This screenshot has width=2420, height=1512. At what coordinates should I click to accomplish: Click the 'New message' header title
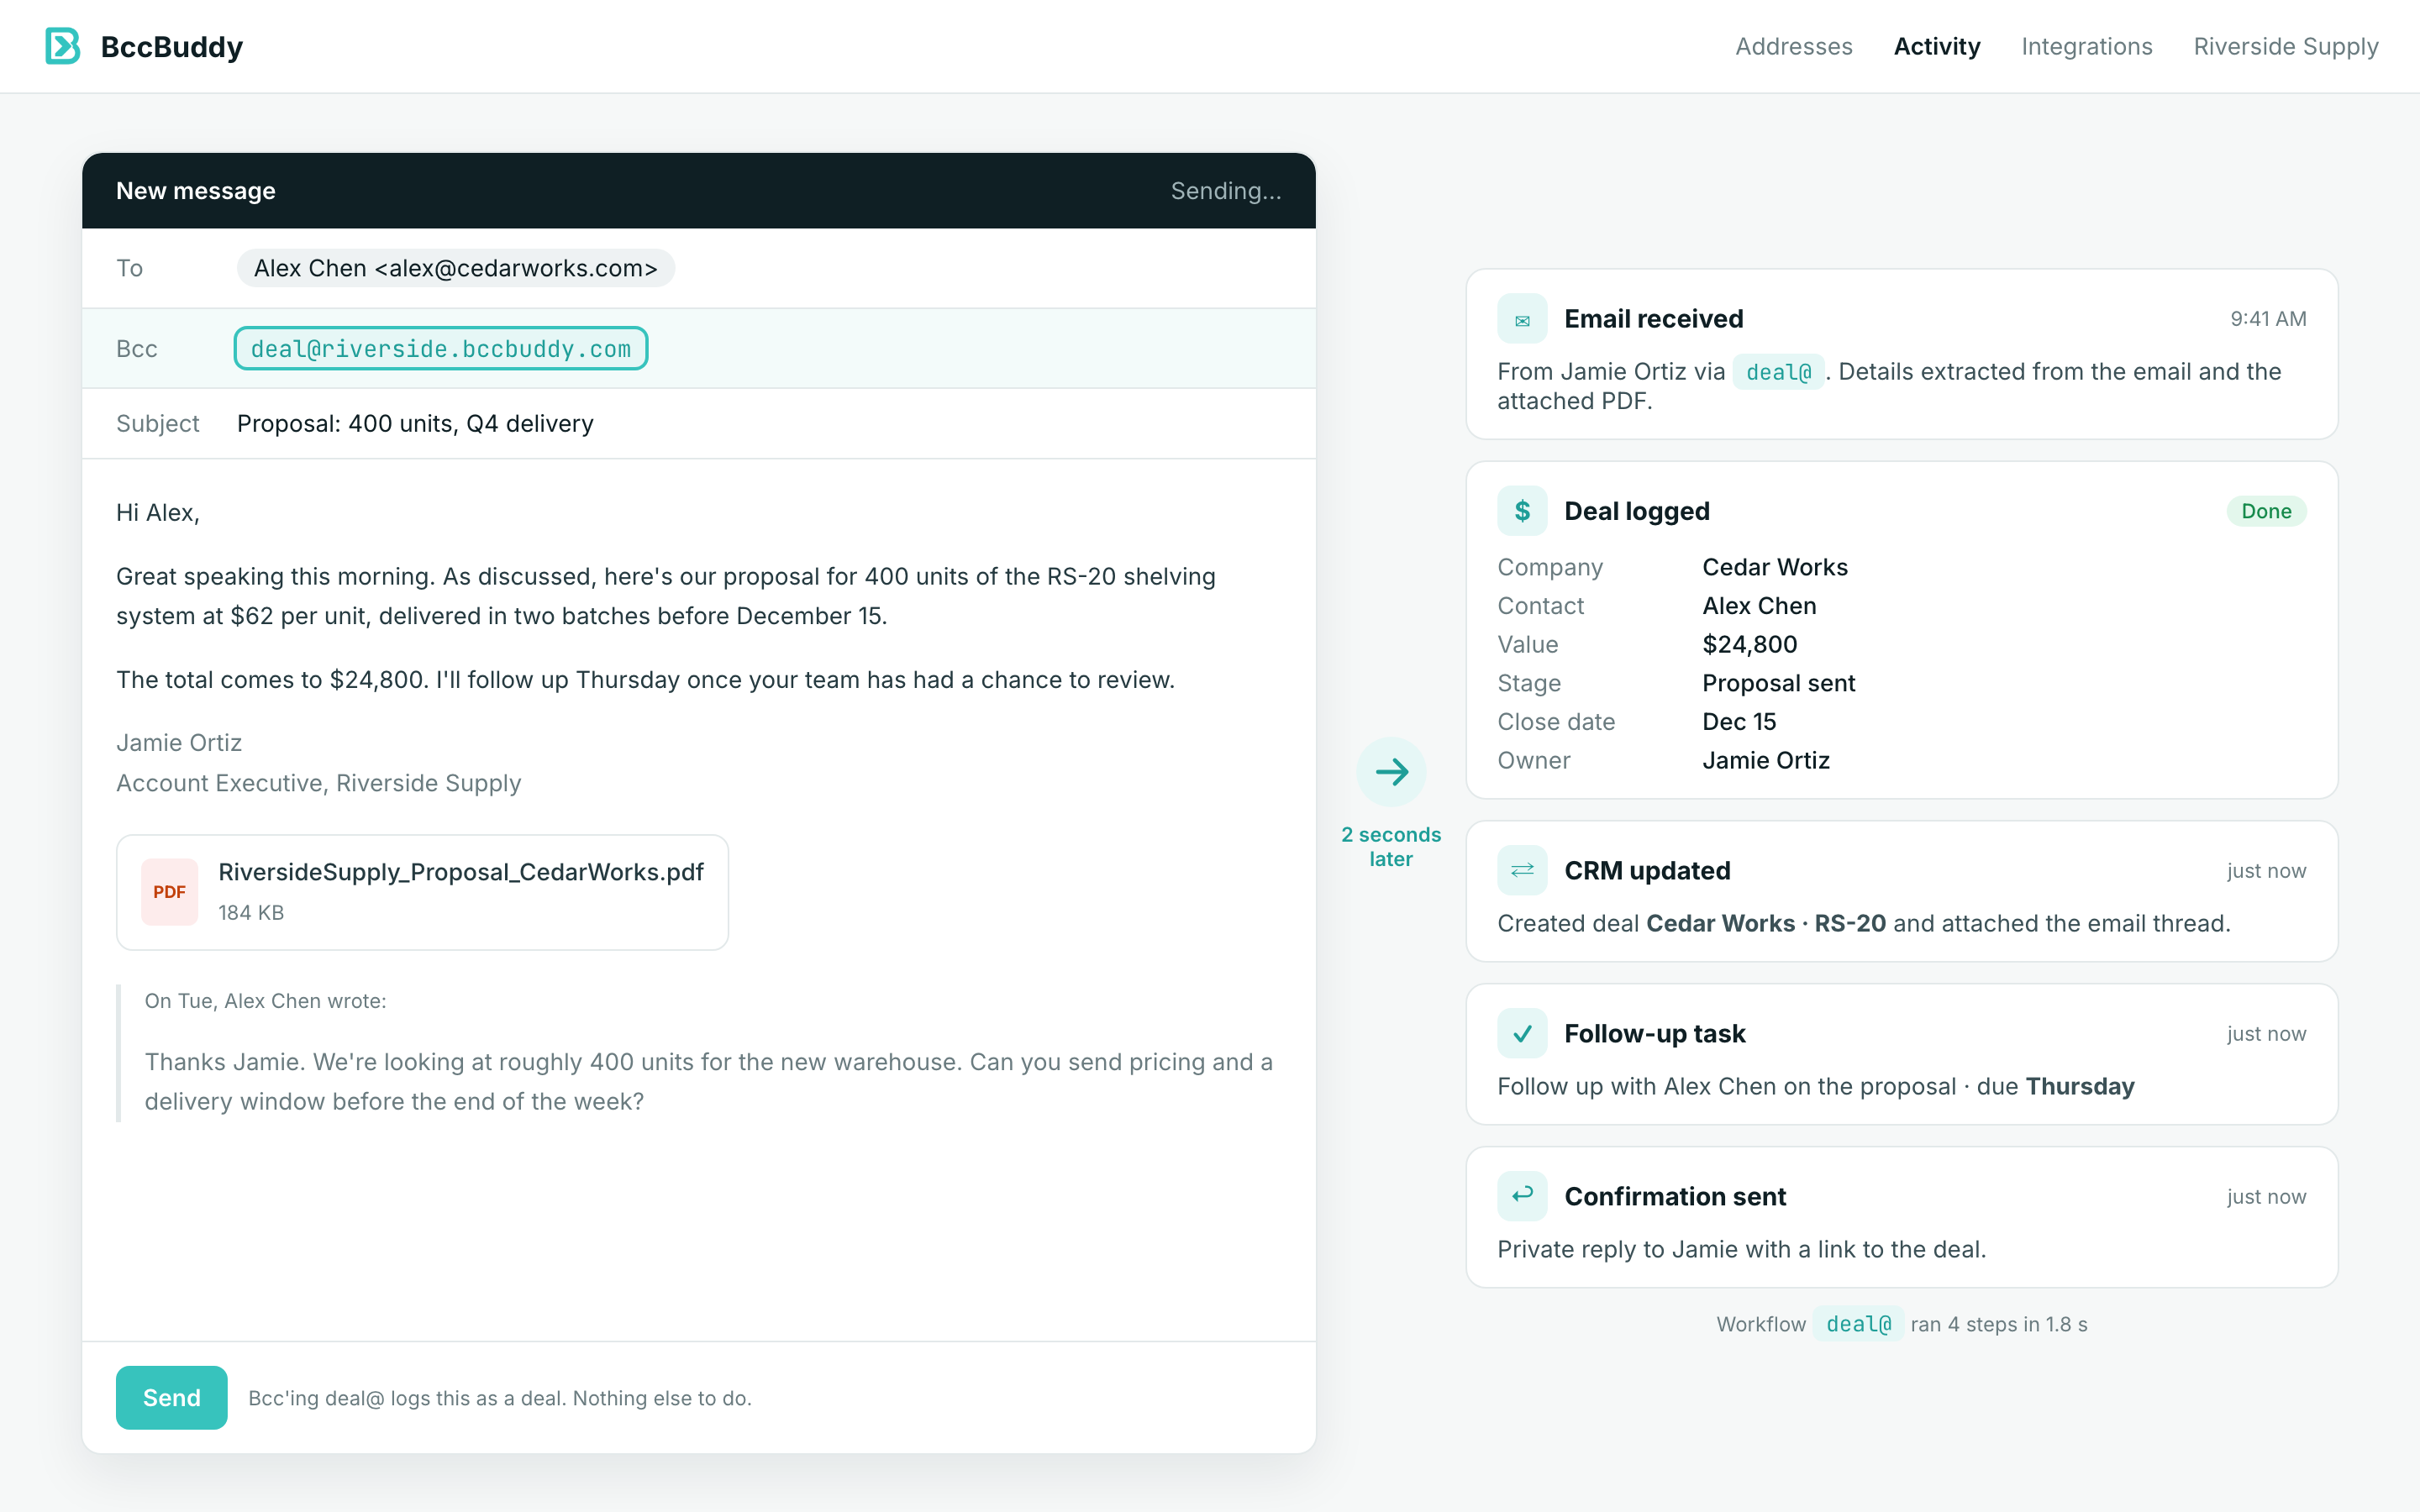196,191
